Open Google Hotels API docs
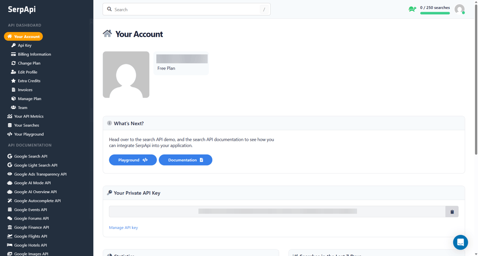The height and width of the screenshot is (256, 478). 30,245
